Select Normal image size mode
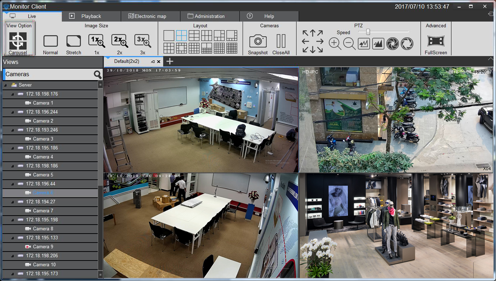 (x=50, y=41)
